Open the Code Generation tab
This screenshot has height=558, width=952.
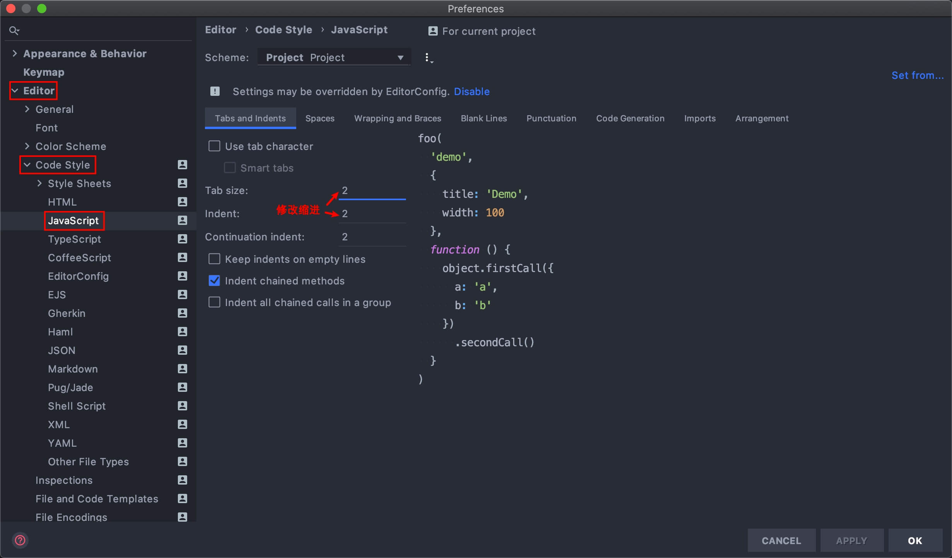(630, 118)
